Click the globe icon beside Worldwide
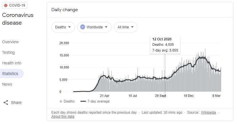237x124 pixels. point(83,27)
